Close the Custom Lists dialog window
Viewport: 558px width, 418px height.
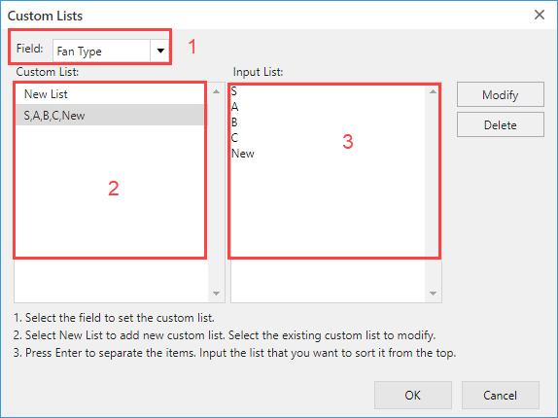click(540, 15)
